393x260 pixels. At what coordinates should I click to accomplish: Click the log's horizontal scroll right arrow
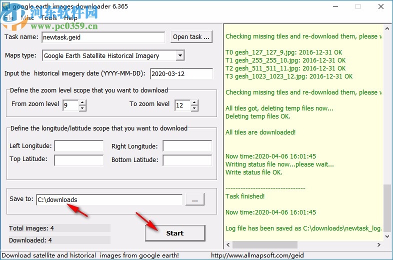378,244
